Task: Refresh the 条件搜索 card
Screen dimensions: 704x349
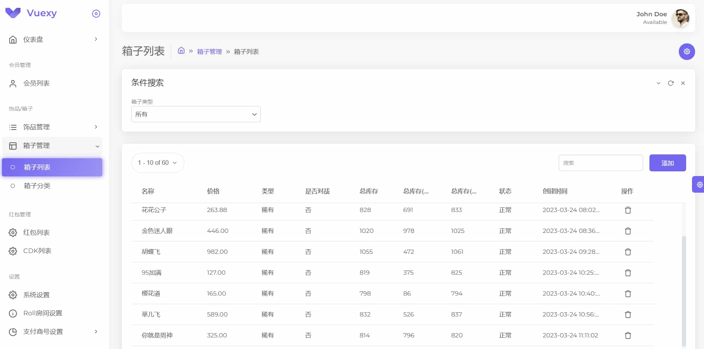Action: click(x=671, y=83)
